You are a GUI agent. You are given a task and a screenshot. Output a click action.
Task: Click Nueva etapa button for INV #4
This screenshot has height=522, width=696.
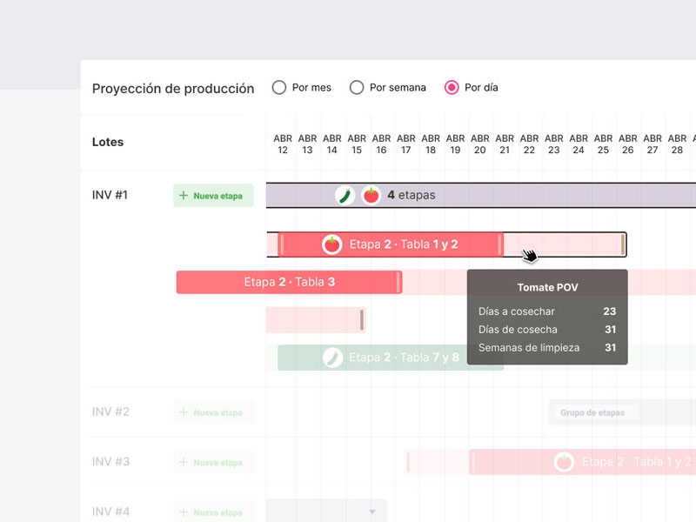click(x=213, y=512)
